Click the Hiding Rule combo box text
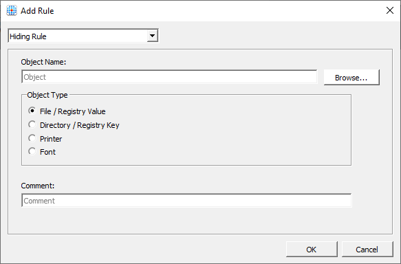401x264 pixels. 28,36
